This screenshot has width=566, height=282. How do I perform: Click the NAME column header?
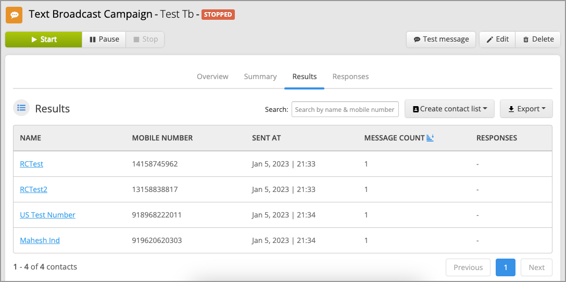click(x=30, y=138)
